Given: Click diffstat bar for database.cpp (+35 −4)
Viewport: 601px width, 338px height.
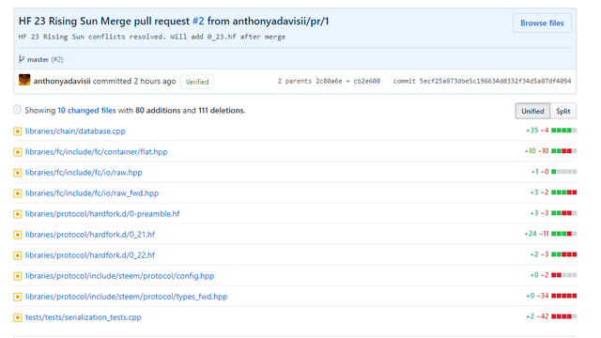Looking at the screenshot, I should coord(563,131).
